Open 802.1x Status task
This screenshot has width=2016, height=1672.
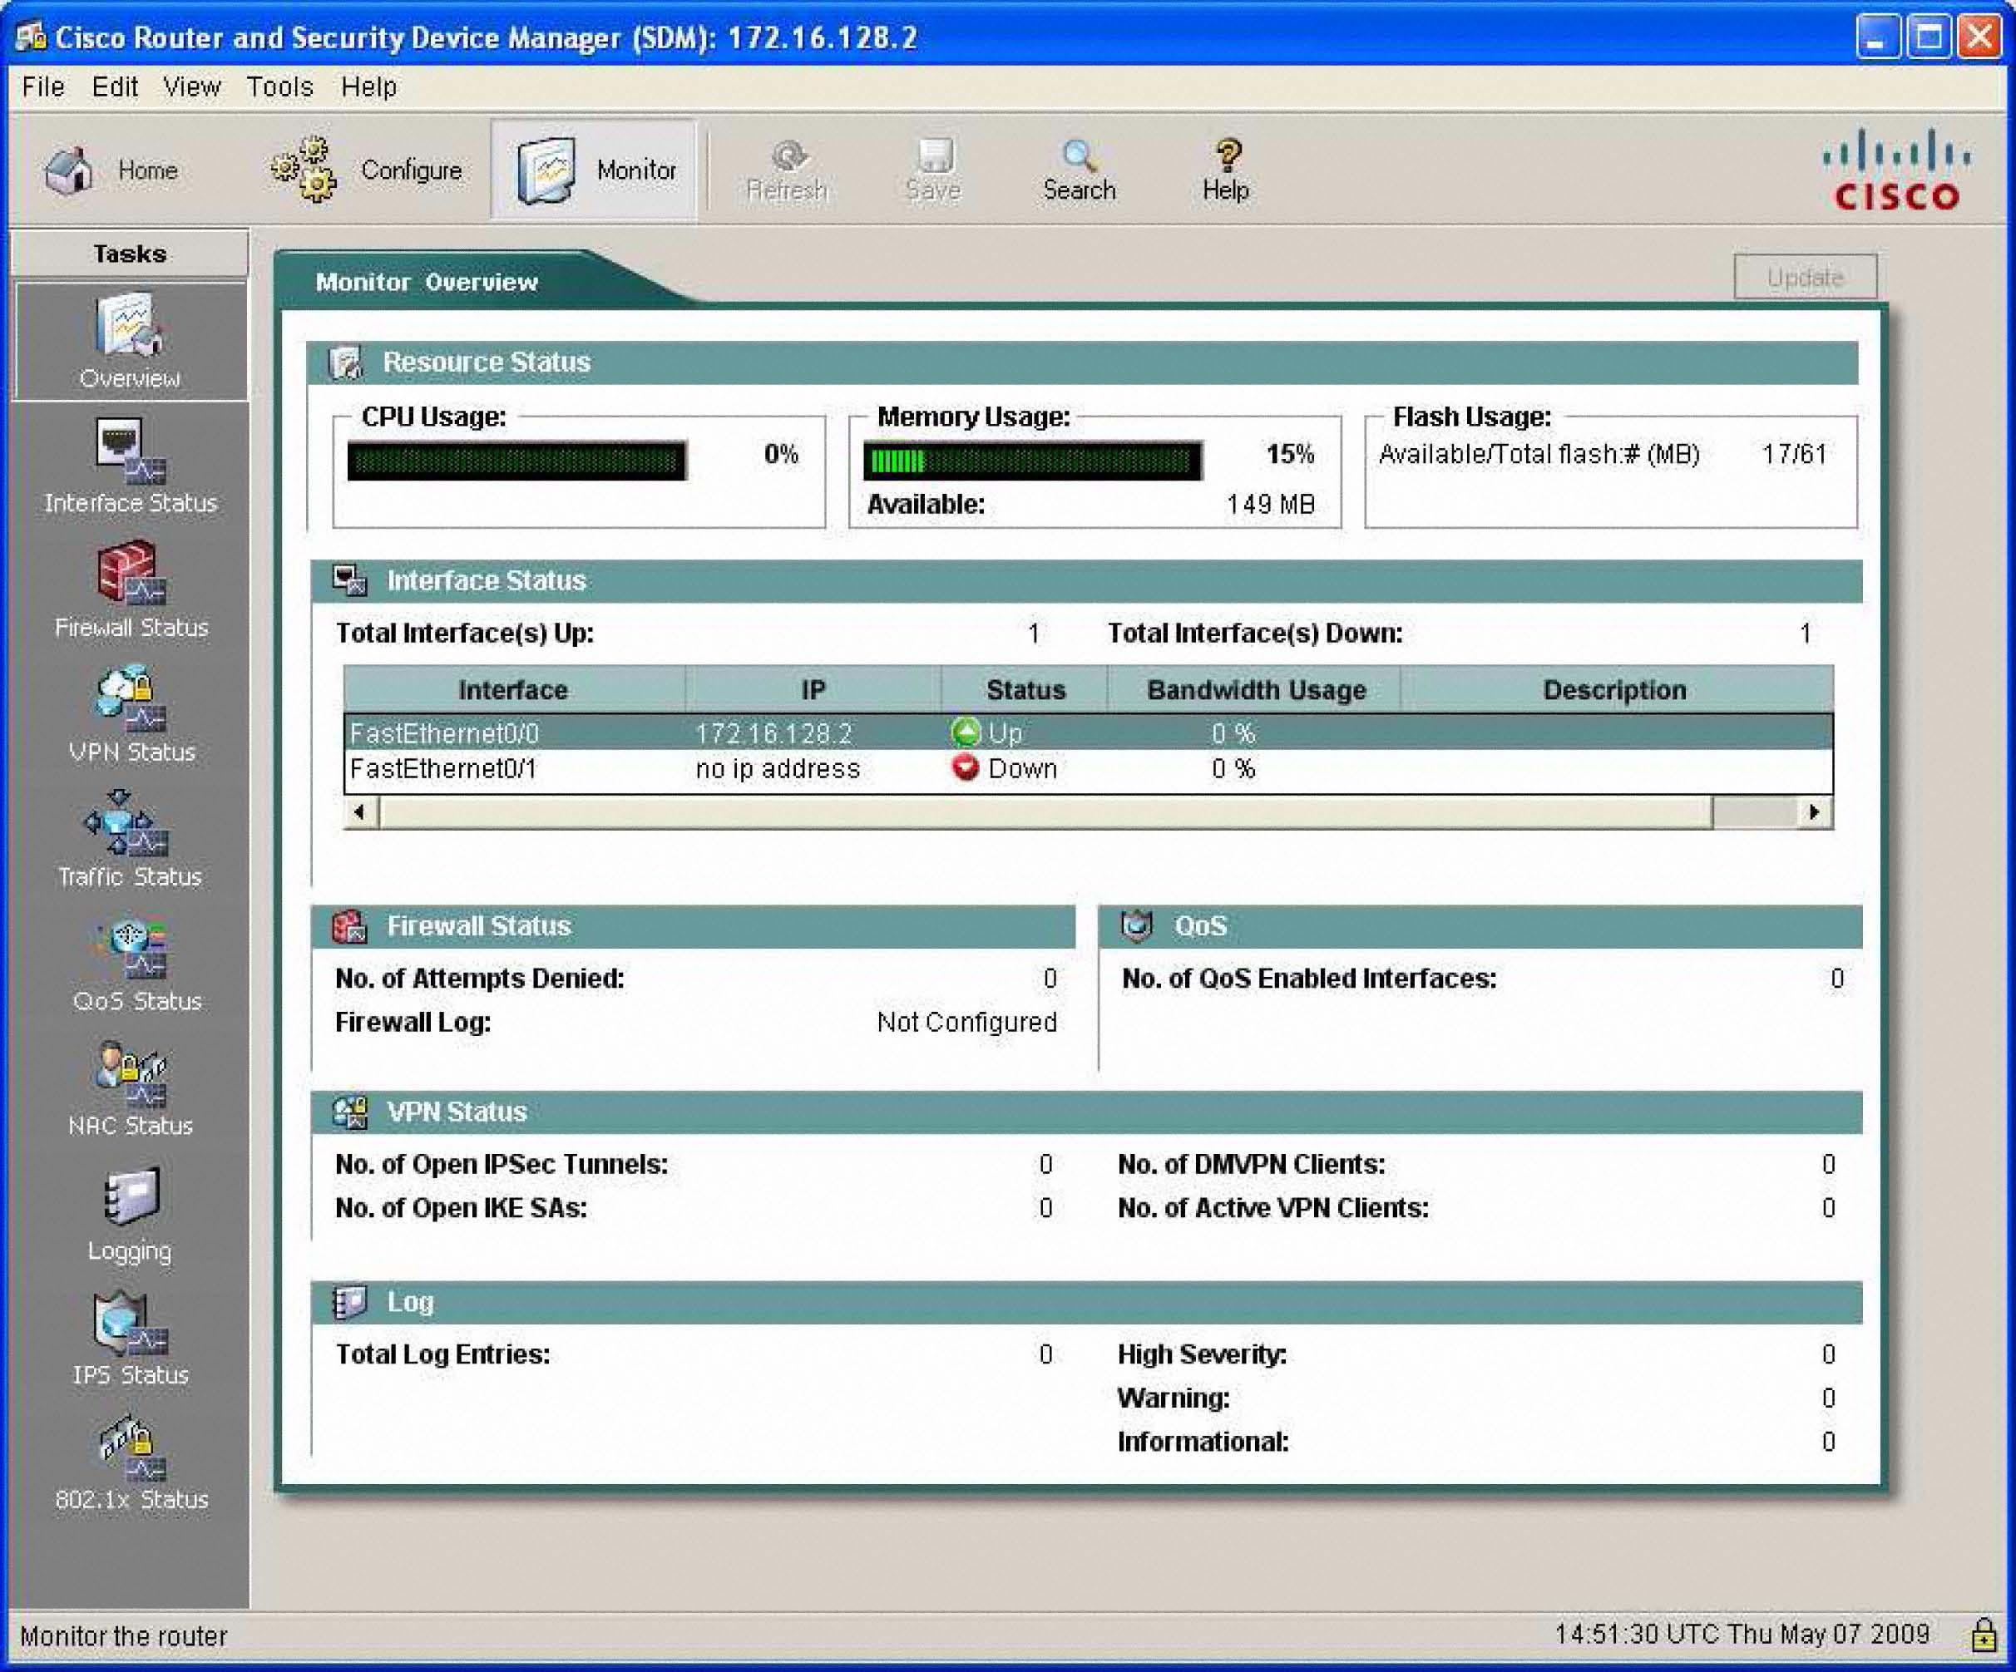pos(131,1462)
